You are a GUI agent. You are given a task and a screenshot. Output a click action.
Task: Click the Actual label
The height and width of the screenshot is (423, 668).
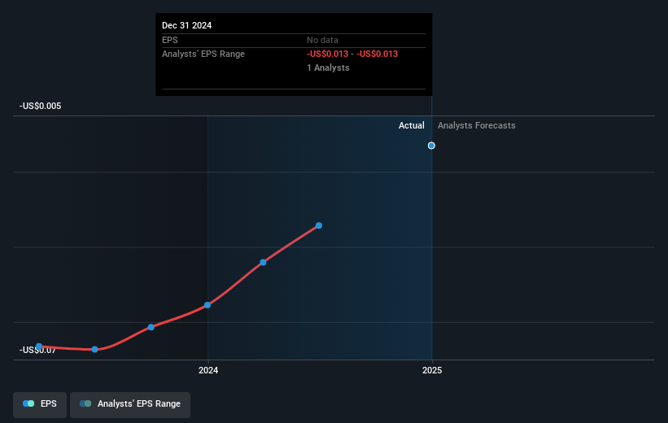(411, 125)
